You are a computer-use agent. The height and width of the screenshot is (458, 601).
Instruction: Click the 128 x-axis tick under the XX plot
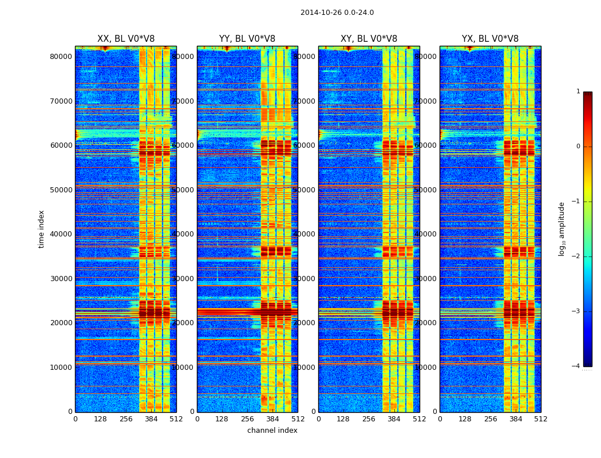click(100, 419)
